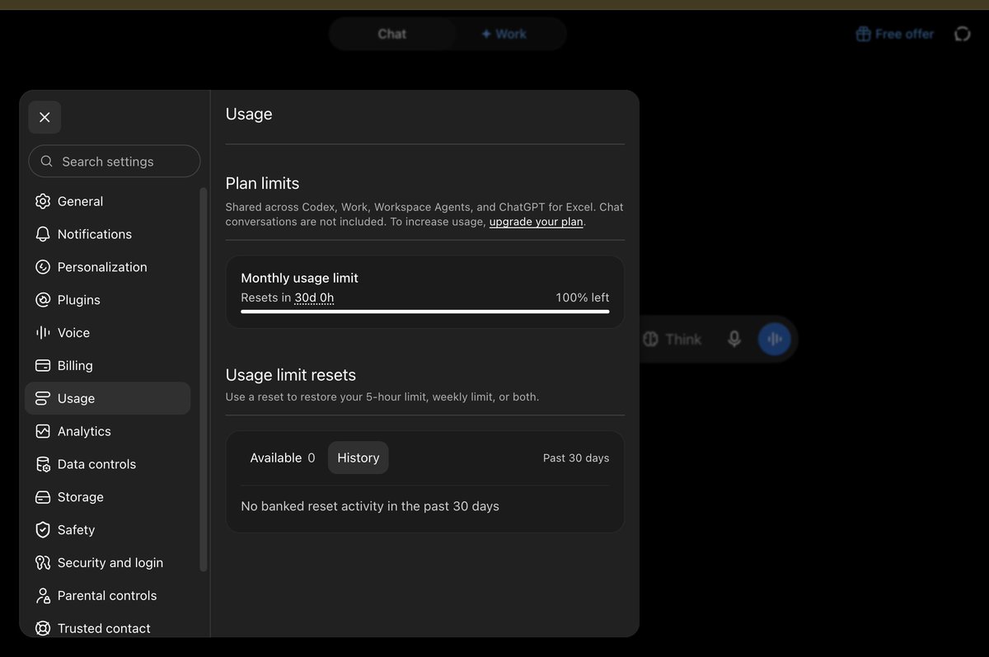
Task: Select the History tab
Action: pos(359,458)
